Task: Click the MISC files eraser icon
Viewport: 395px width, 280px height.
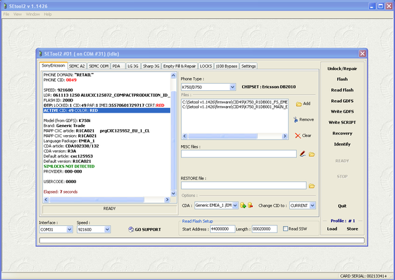Action: point(303,154)
